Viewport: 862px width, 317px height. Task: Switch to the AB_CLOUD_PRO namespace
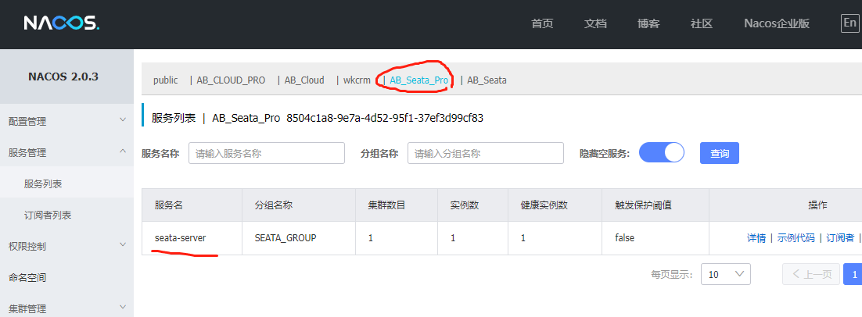[x=231, y=80]
